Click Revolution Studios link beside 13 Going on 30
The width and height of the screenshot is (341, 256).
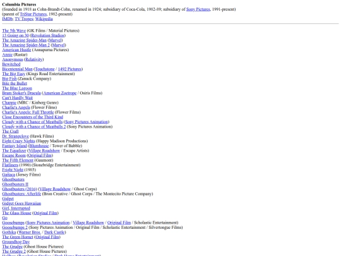pyautogui.click(x=47, y=35)
